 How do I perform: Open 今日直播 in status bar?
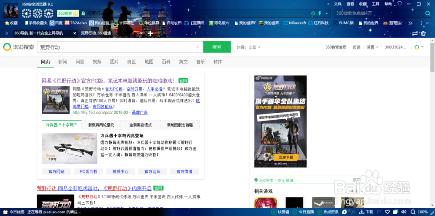(x=304, y=212)
